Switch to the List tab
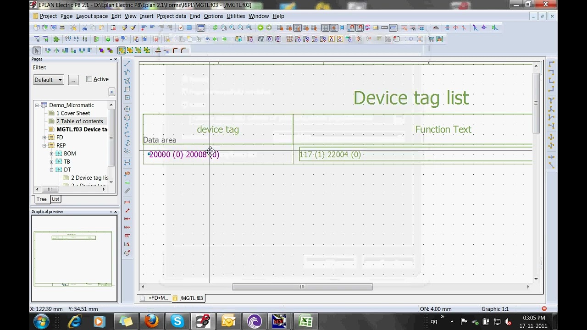This screenshot has height=330, width=587. pos(55,199)
